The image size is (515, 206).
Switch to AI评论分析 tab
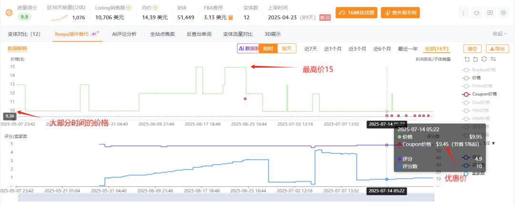124,34
